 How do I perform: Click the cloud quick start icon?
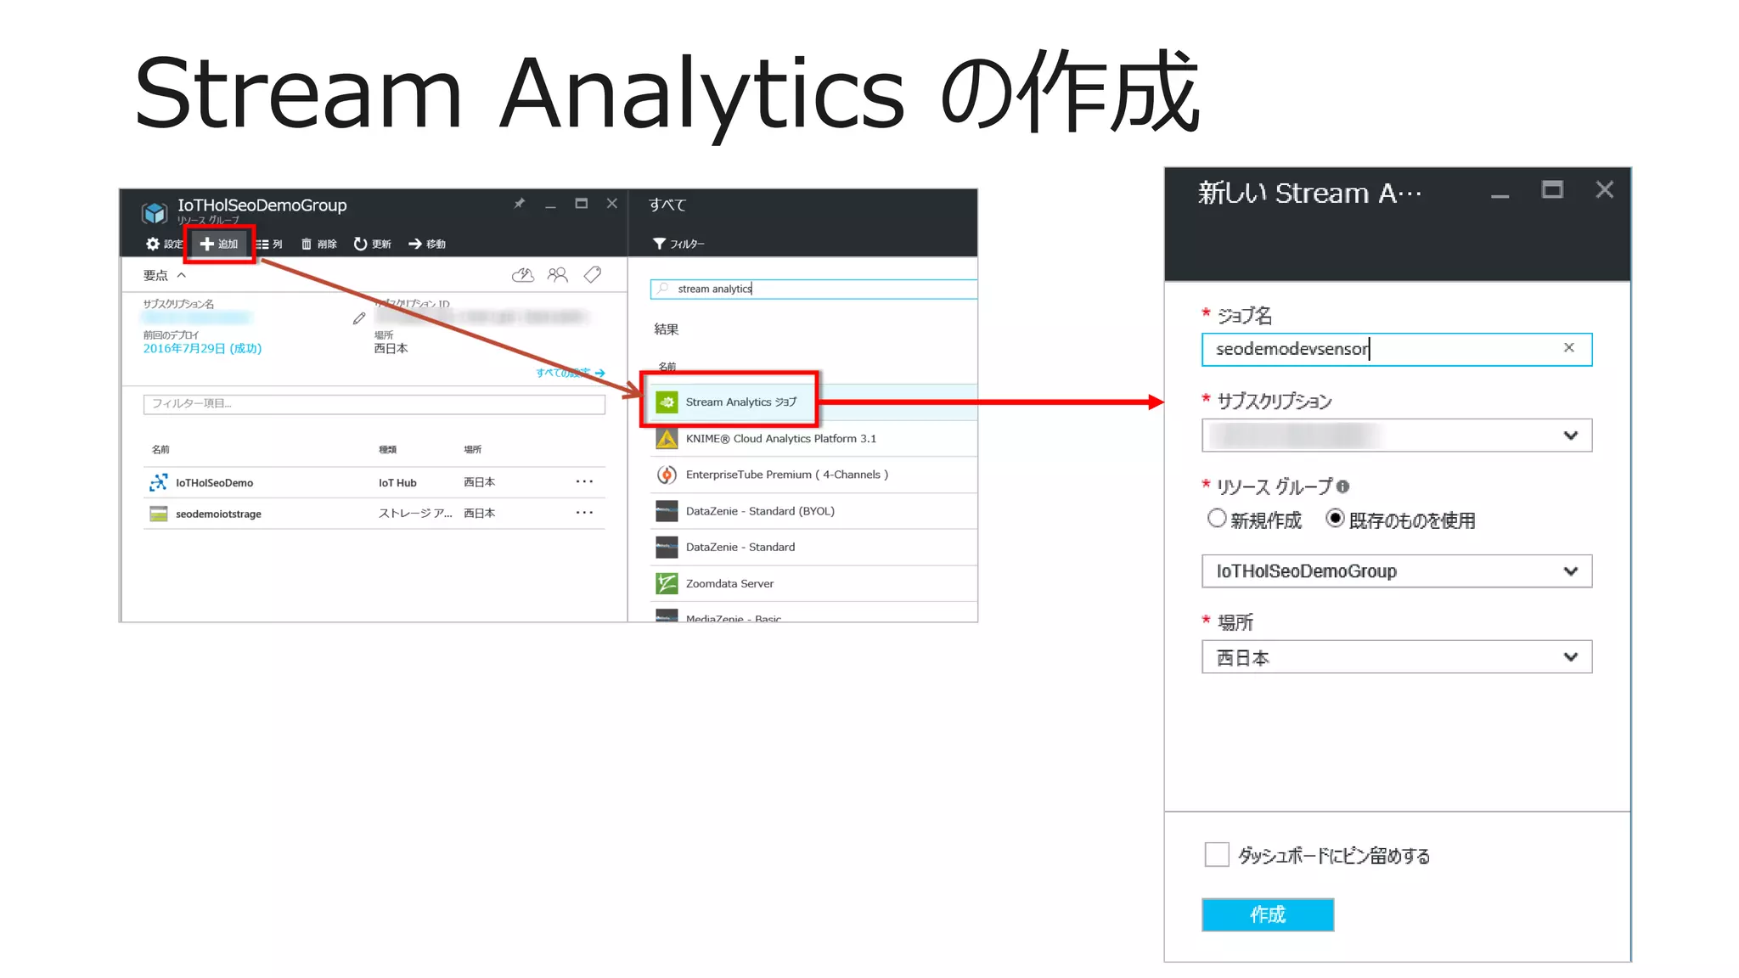pyautogui.click(x=523, y=274)
